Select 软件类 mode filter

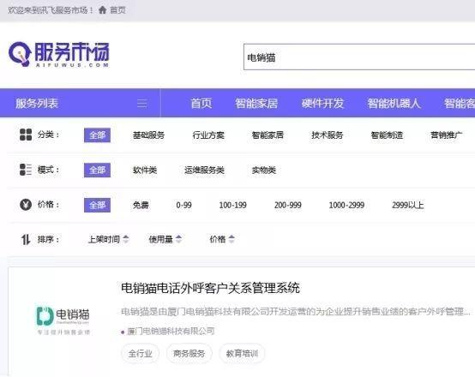[x=145, y=171]
